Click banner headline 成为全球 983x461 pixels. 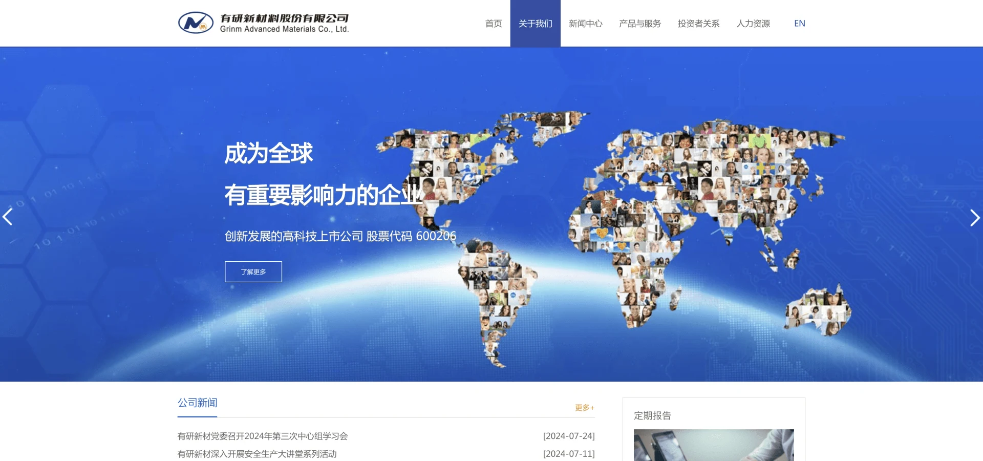[269, 153]
